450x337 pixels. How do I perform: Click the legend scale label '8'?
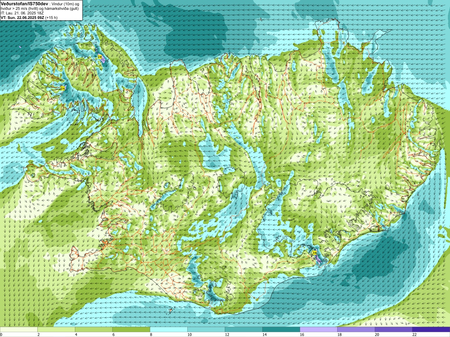pos(151,335)
